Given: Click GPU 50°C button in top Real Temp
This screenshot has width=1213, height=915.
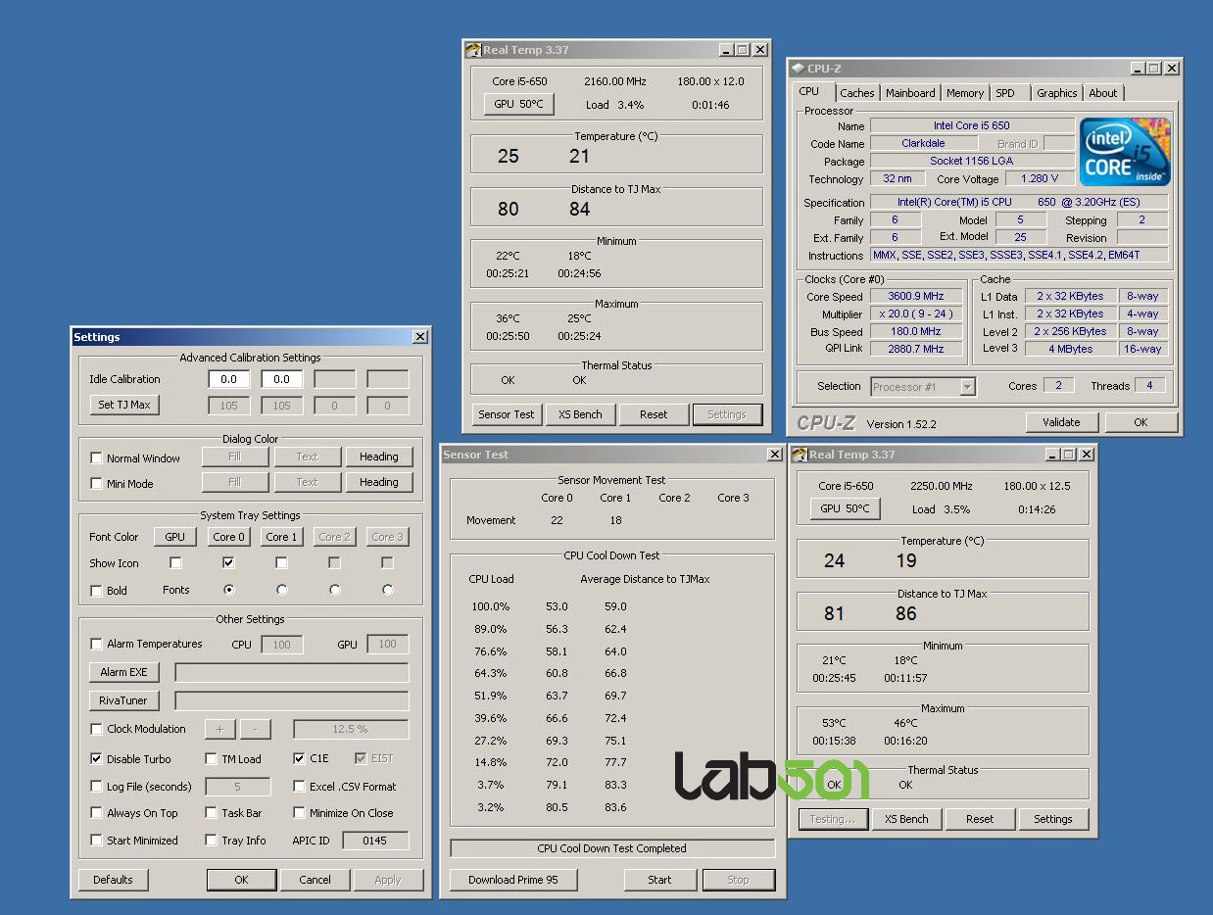Looking at the screenshot, I should [518, 104].
